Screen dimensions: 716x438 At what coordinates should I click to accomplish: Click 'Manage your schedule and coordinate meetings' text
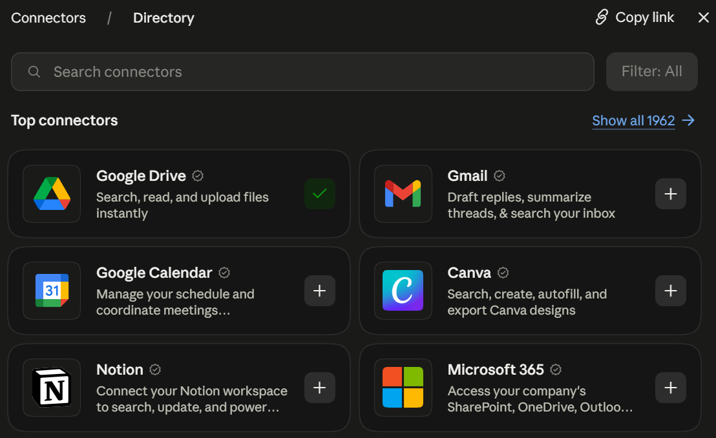175,302
